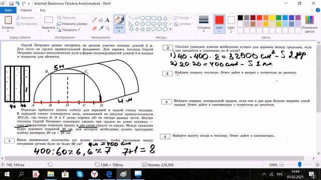Screen dimensions: 321x180
Task: Choose the Rounded rectangle shape
Action: point(154,18)
